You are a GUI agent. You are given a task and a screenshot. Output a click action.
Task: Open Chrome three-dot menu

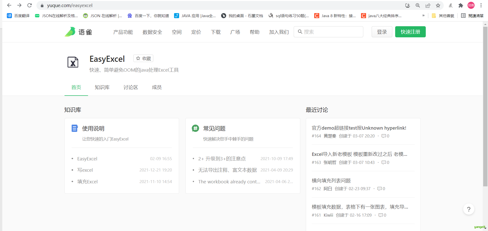pos(481,5)
